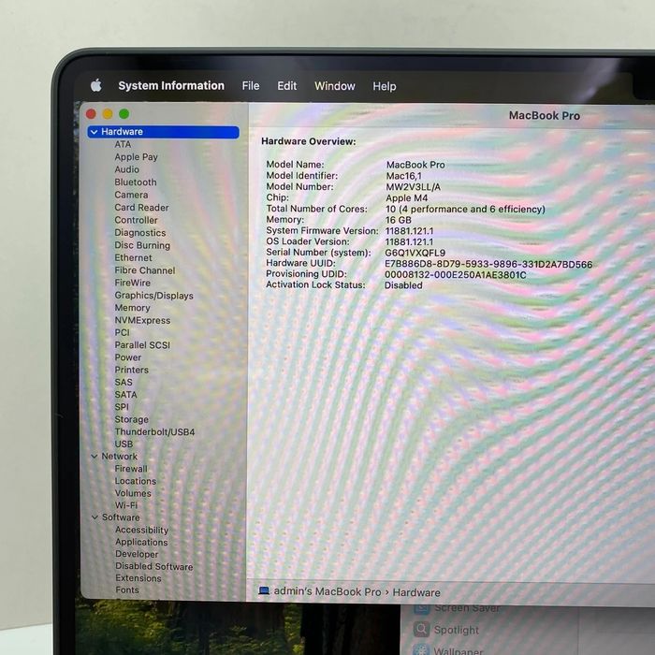Select Ethernet in the sidebar
Image resolution: width=655 pixels, height=655 pixels.
[x=133, y=257]
